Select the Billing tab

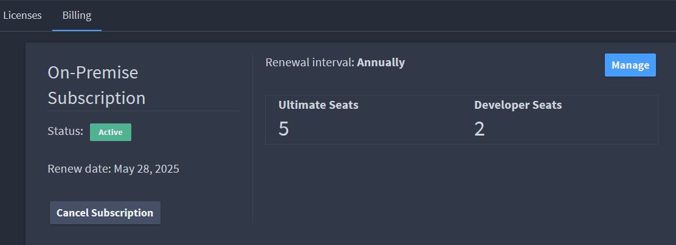point(77,16)
